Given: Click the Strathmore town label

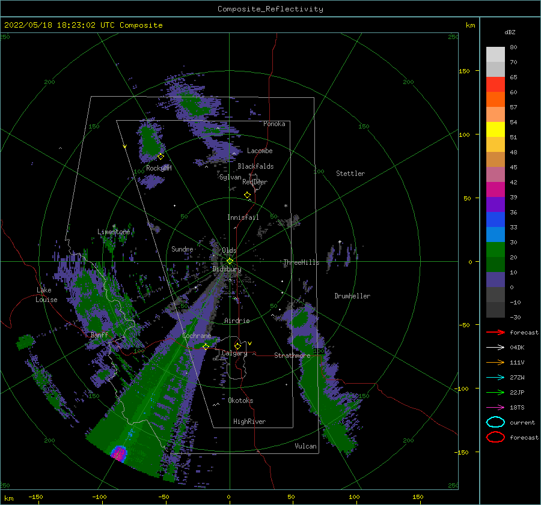Looking at the screenshot, I should [292, 355].
